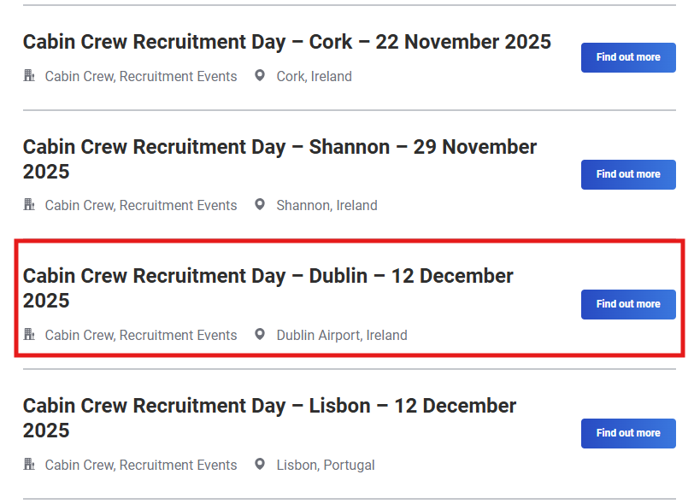This screenshot has height=504, width=694.
Task: Click the building icon in the Dublin listing
Action: tap(29, 335)
